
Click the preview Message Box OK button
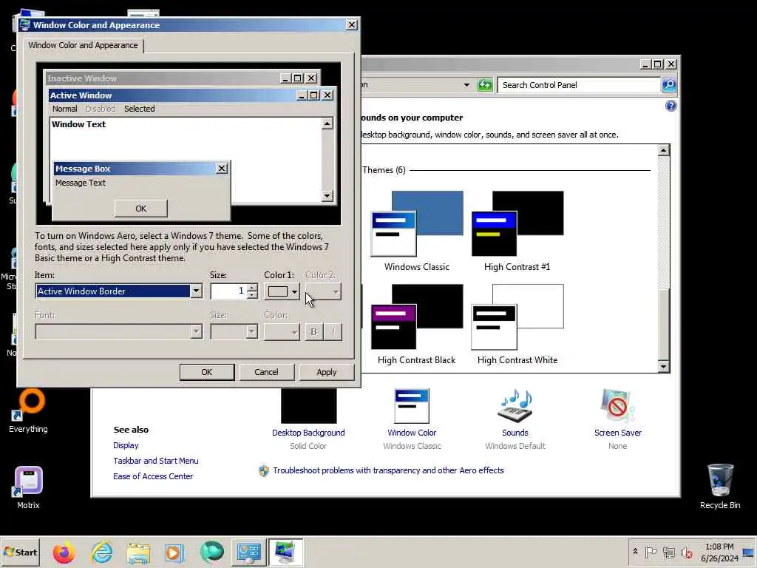click(x=141, y=209)
